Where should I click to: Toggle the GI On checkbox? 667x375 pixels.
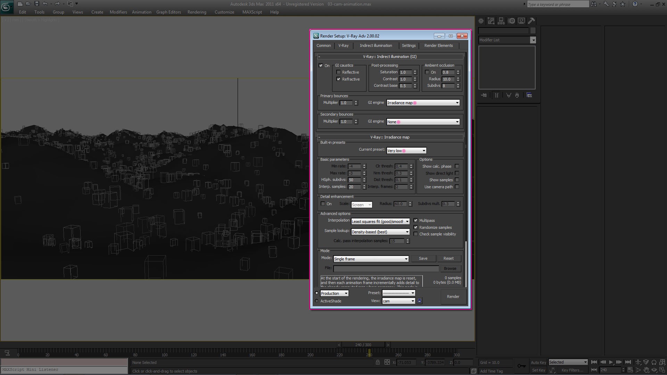(321, 65)
